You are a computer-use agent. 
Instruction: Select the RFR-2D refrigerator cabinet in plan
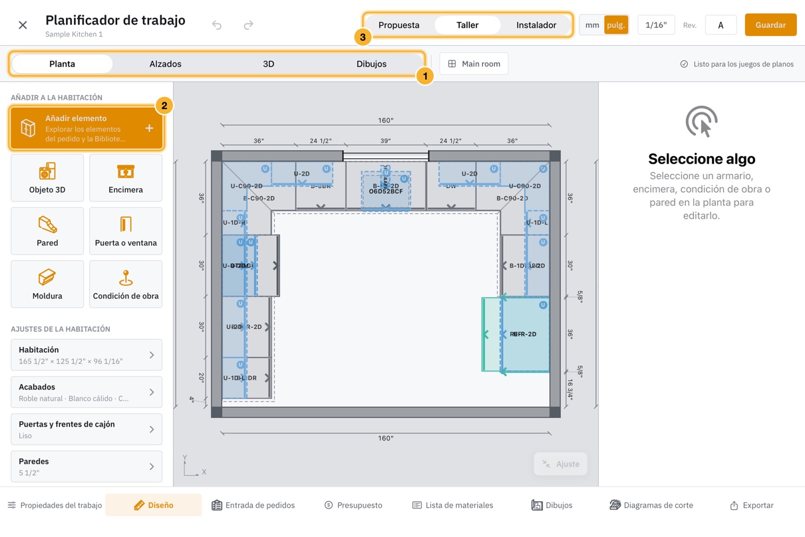click(x=525, y=334)
